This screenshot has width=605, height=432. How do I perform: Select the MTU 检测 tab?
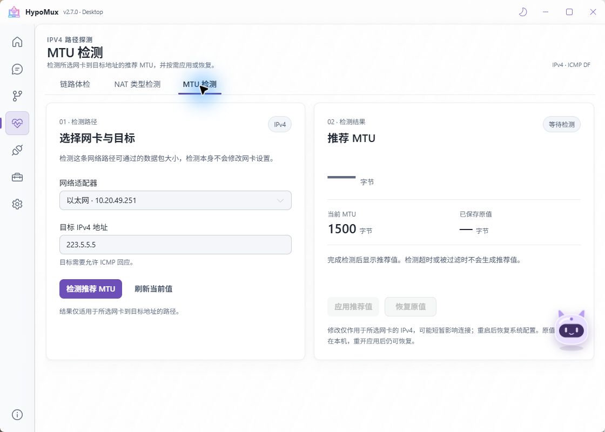(199, 84)
